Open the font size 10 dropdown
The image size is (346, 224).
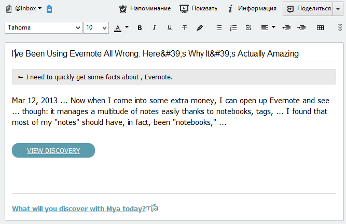96,28
